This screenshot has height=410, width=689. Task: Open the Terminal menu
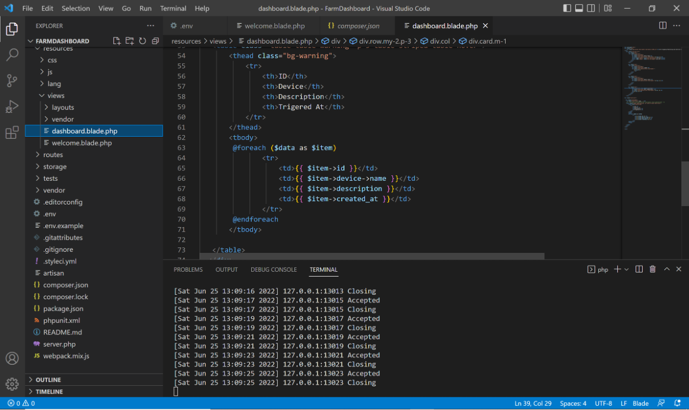pos(173,8)
